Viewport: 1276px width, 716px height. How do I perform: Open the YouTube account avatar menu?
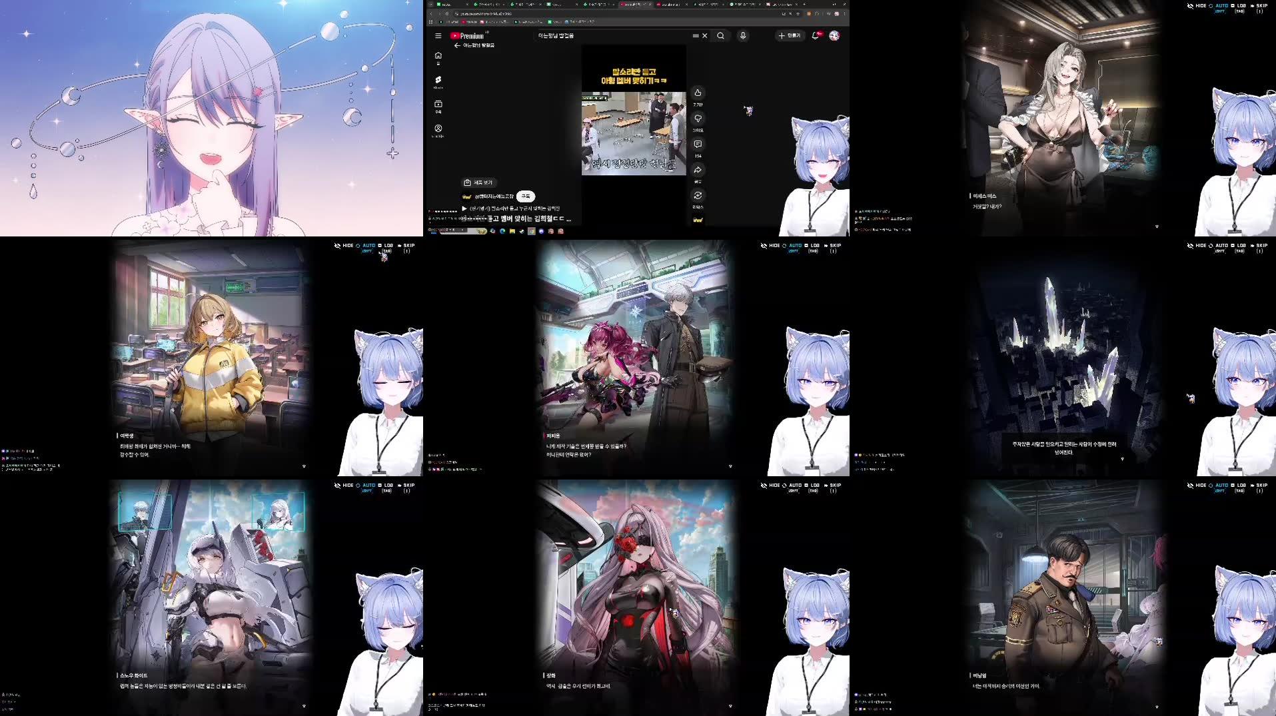[x=834, y=36]
